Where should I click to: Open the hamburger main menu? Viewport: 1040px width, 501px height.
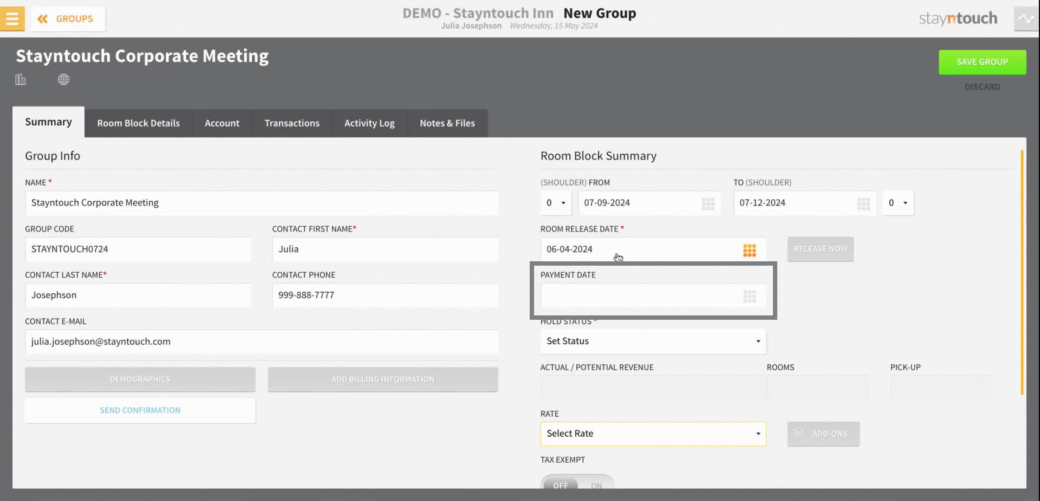pyautogui.click(x=12, y=18)
